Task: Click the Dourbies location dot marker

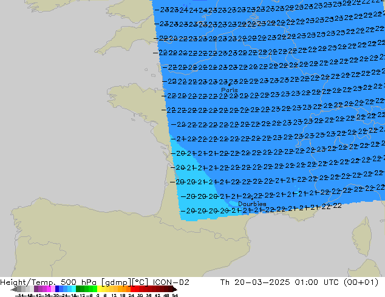Action: 252,199
